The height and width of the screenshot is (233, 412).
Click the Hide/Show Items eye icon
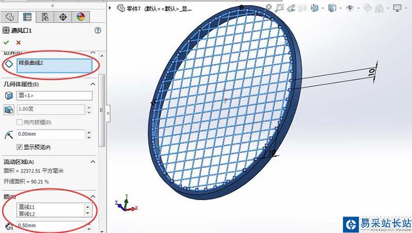click(x=350, y=8)
